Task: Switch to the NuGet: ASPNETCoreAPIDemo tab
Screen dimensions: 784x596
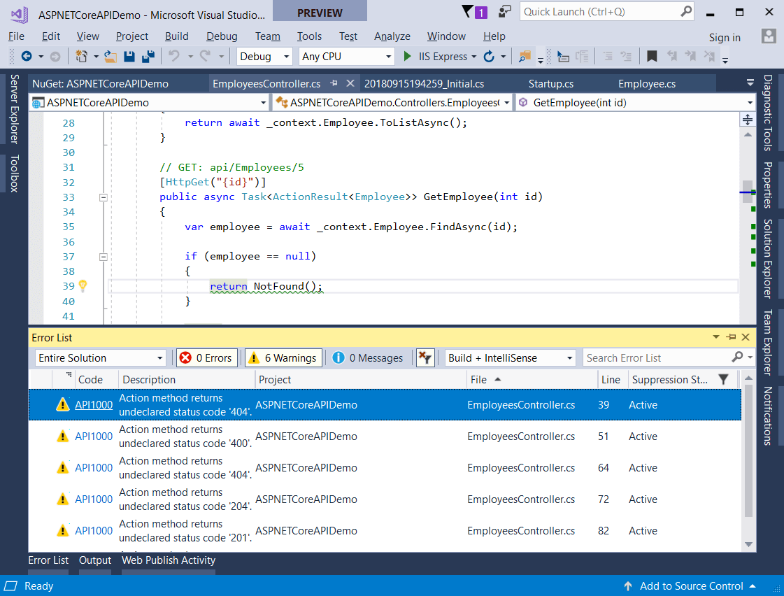Action: [x=100, y=83]
